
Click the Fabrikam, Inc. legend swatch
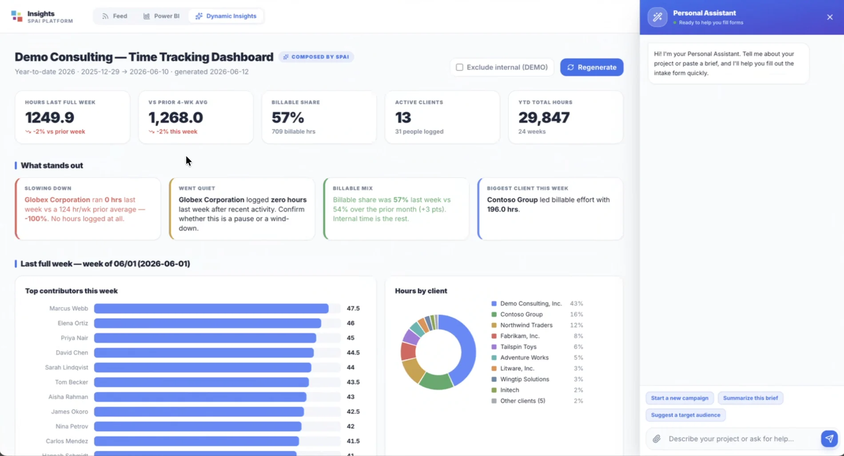click(494, 336)
